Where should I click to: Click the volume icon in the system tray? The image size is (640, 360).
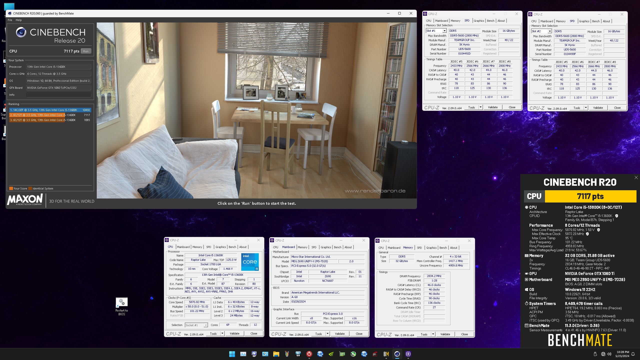[x=609, y=354]
